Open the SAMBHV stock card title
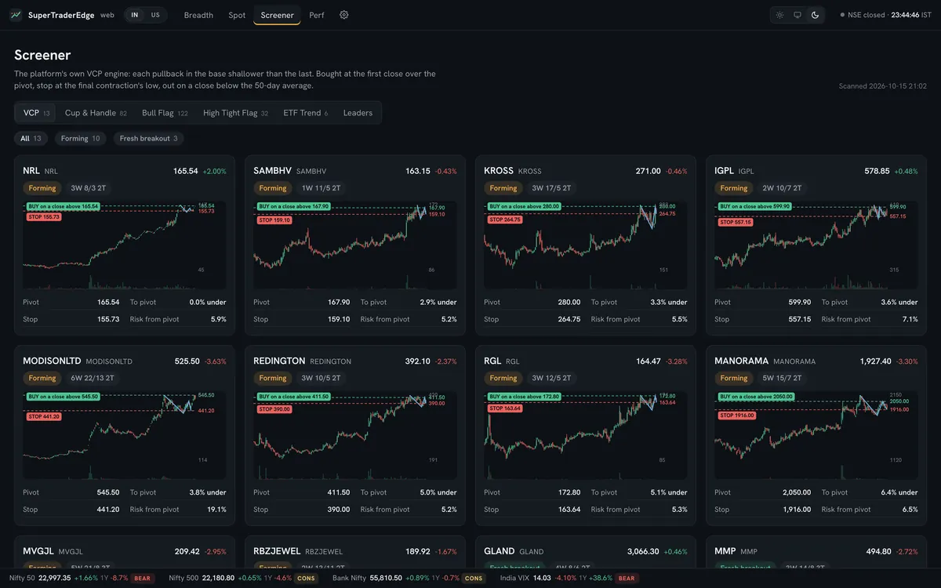Image resolution: width=941 pixels, height=588 pixels. (x=272, y=171)
